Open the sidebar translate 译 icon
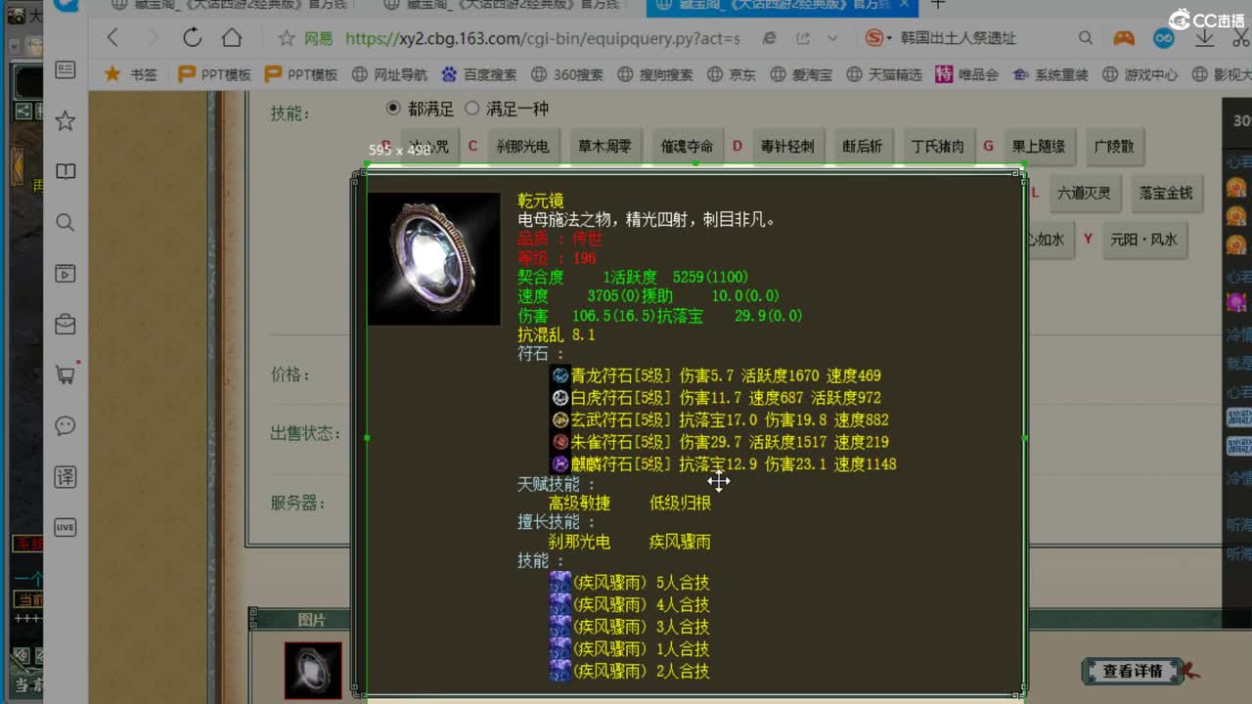1252x704 pixels. coord(66,477)
